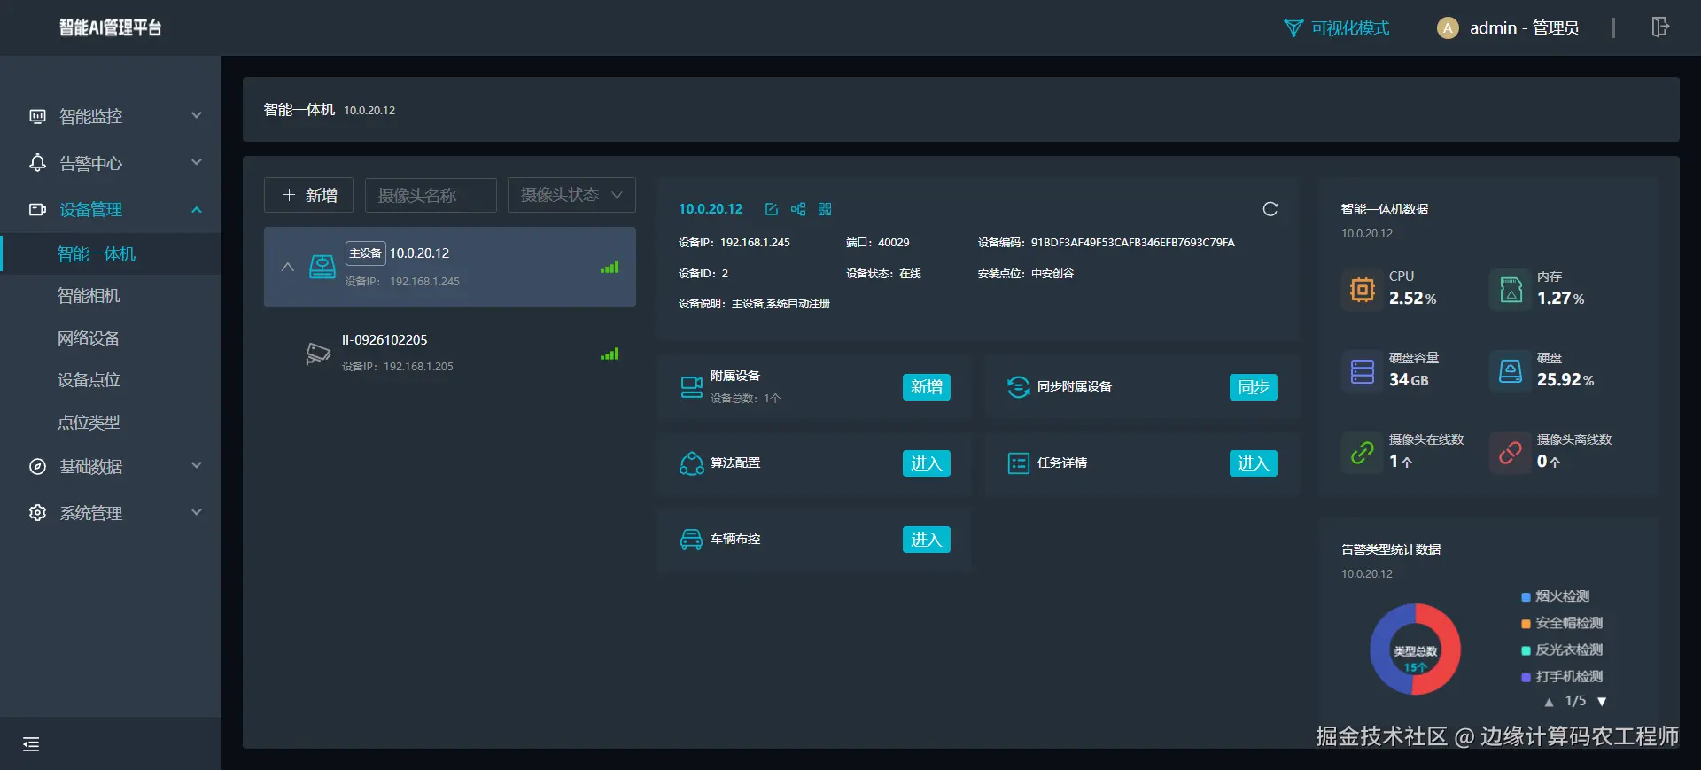This screenshot has height=770, width=1701.
Task: Go to previous legend page arrow
Action: (1549, 702)
